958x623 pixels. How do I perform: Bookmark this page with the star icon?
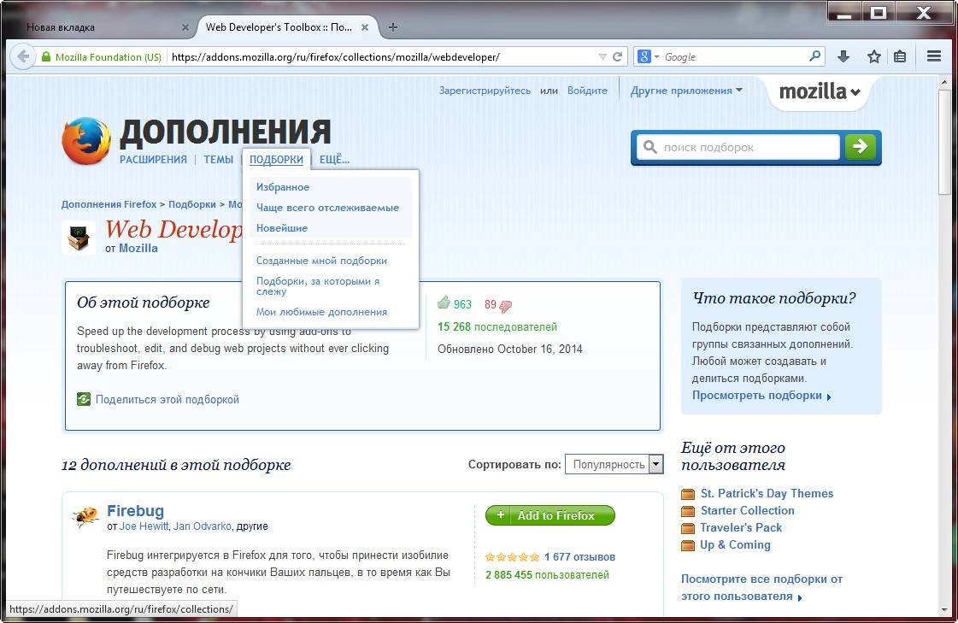[874, 56]
